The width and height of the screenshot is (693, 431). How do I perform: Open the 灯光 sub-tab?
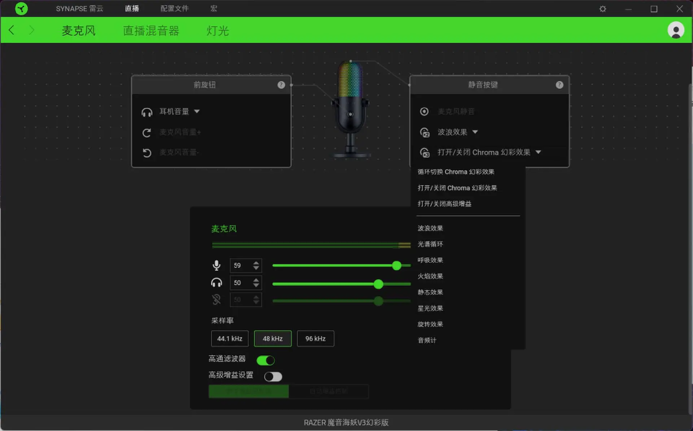[x=218, y=31]
